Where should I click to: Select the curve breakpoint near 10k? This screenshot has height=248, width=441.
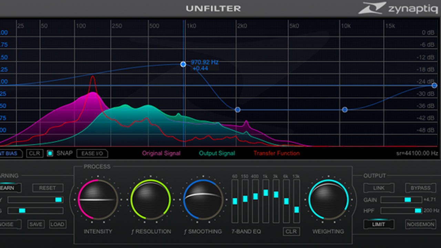point(345,110)
